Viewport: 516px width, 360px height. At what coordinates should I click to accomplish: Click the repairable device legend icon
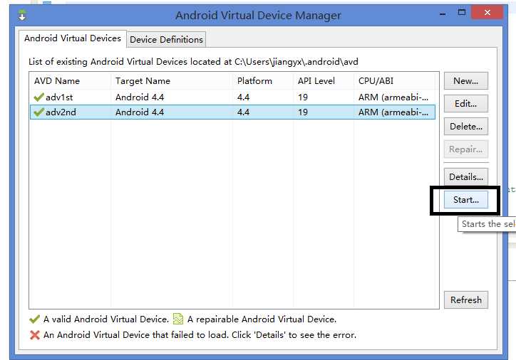[x=178, y=319]
